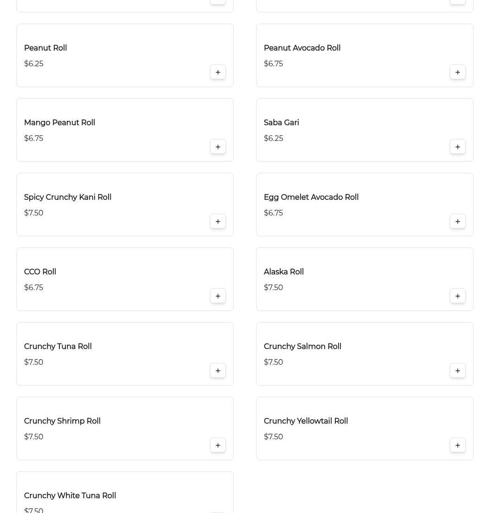Screen dimensions: 487x513
Task: Add Crunchy Tuna Roll to cart
Action: coord(218,371)
